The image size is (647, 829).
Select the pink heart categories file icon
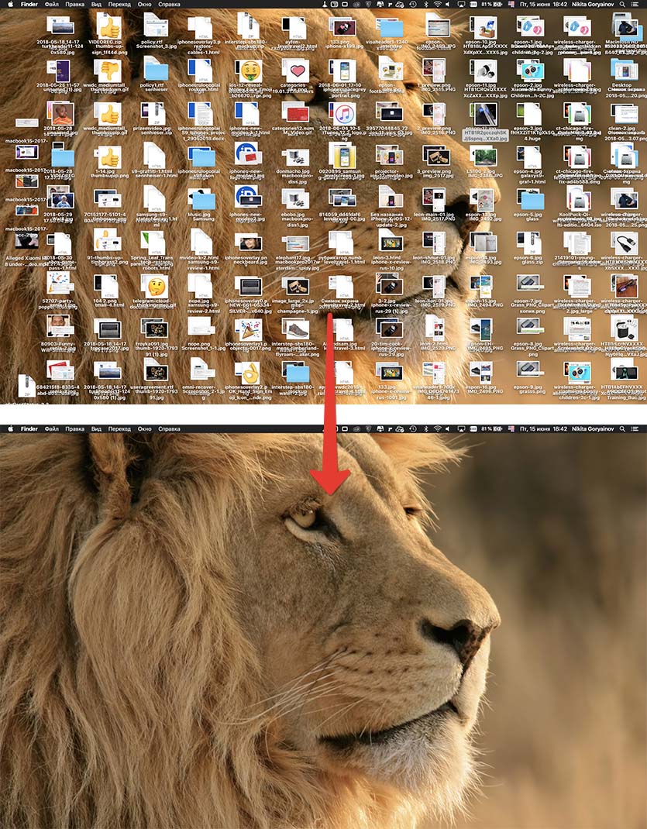(298, 71)
